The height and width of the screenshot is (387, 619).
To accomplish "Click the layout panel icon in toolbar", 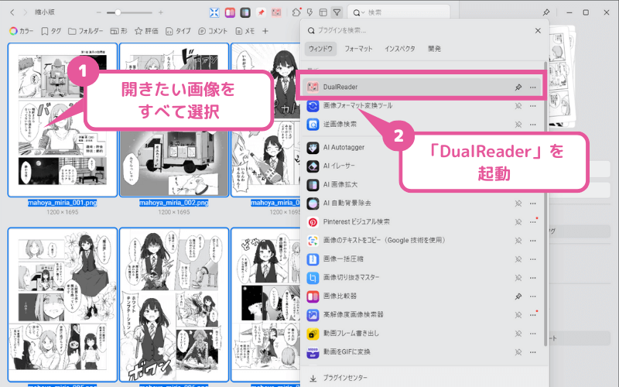I will point(323,12).
